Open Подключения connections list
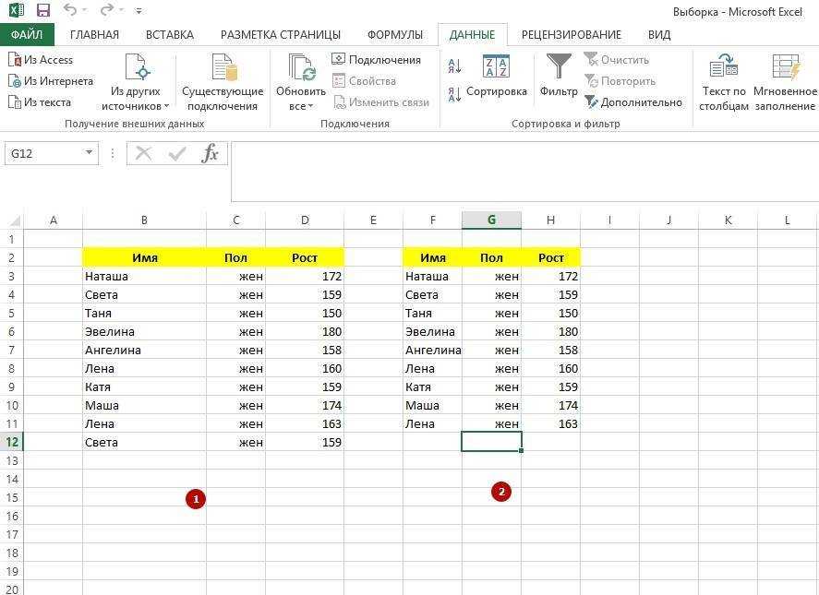Screen dimensions: 819x595 (x=376, y=59)
